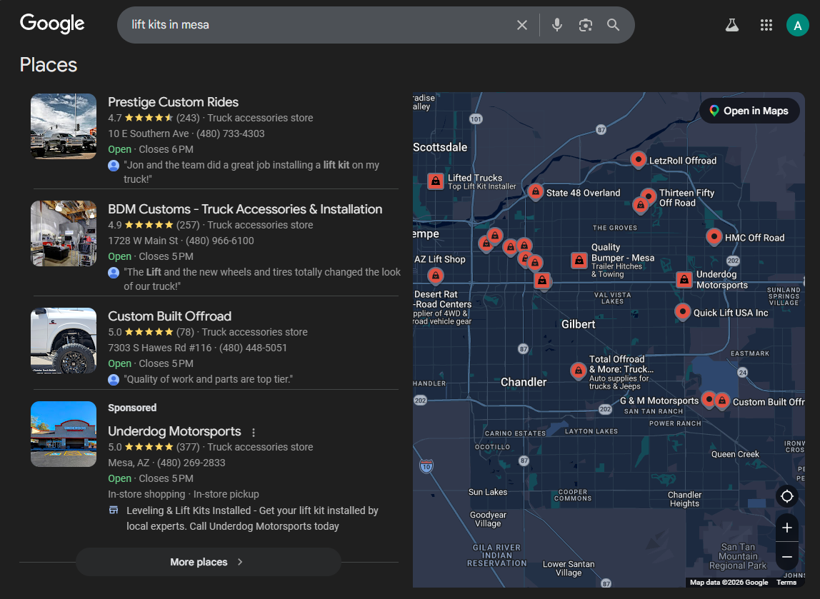Open Search Labs flask icon
This screenshot has height=599, width=820.
[x=732, y=25]
